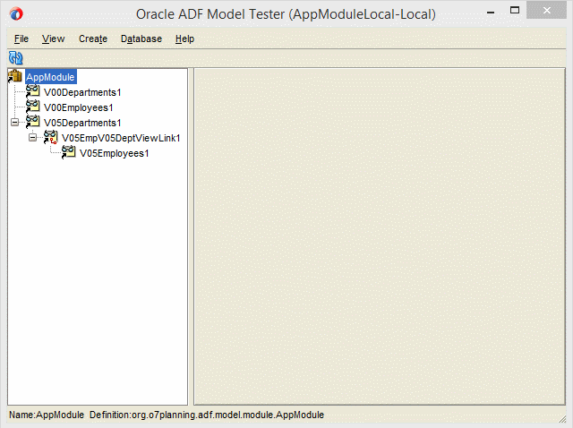Minimize the Model Tester window
The height and width of the screenshot is (428, 573).
491,12
